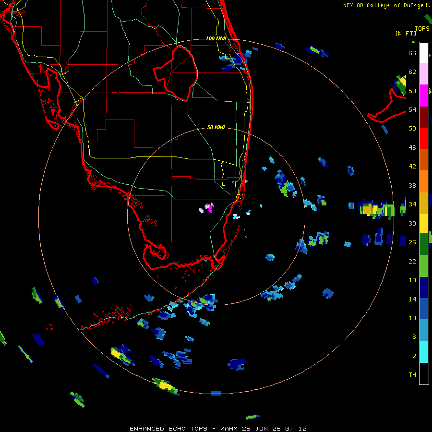Select the dark green legend swatch

[x=424, y=244]
